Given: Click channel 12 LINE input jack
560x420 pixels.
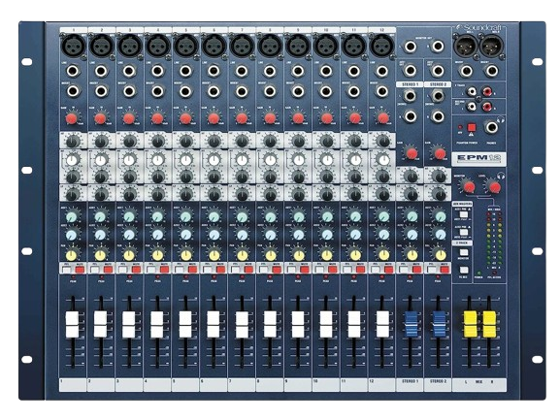Looking at the screenshot, I should tap(382, 71).
